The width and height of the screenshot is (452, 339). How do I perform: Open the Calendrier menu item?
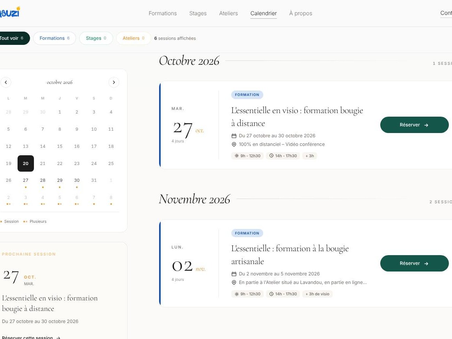tap(264, 13)
